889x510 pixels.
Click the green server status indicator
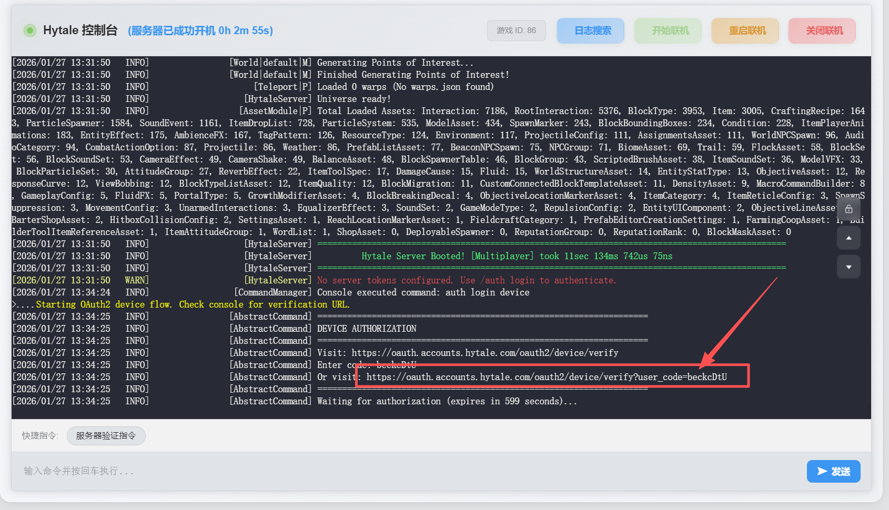(30, 30)
